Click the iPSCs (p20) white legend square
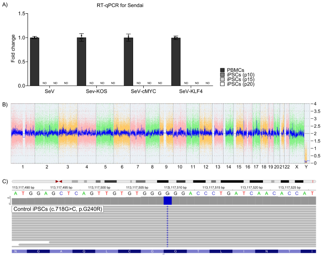Viewport: 322px width, 258px height. (x=224, y=84)
